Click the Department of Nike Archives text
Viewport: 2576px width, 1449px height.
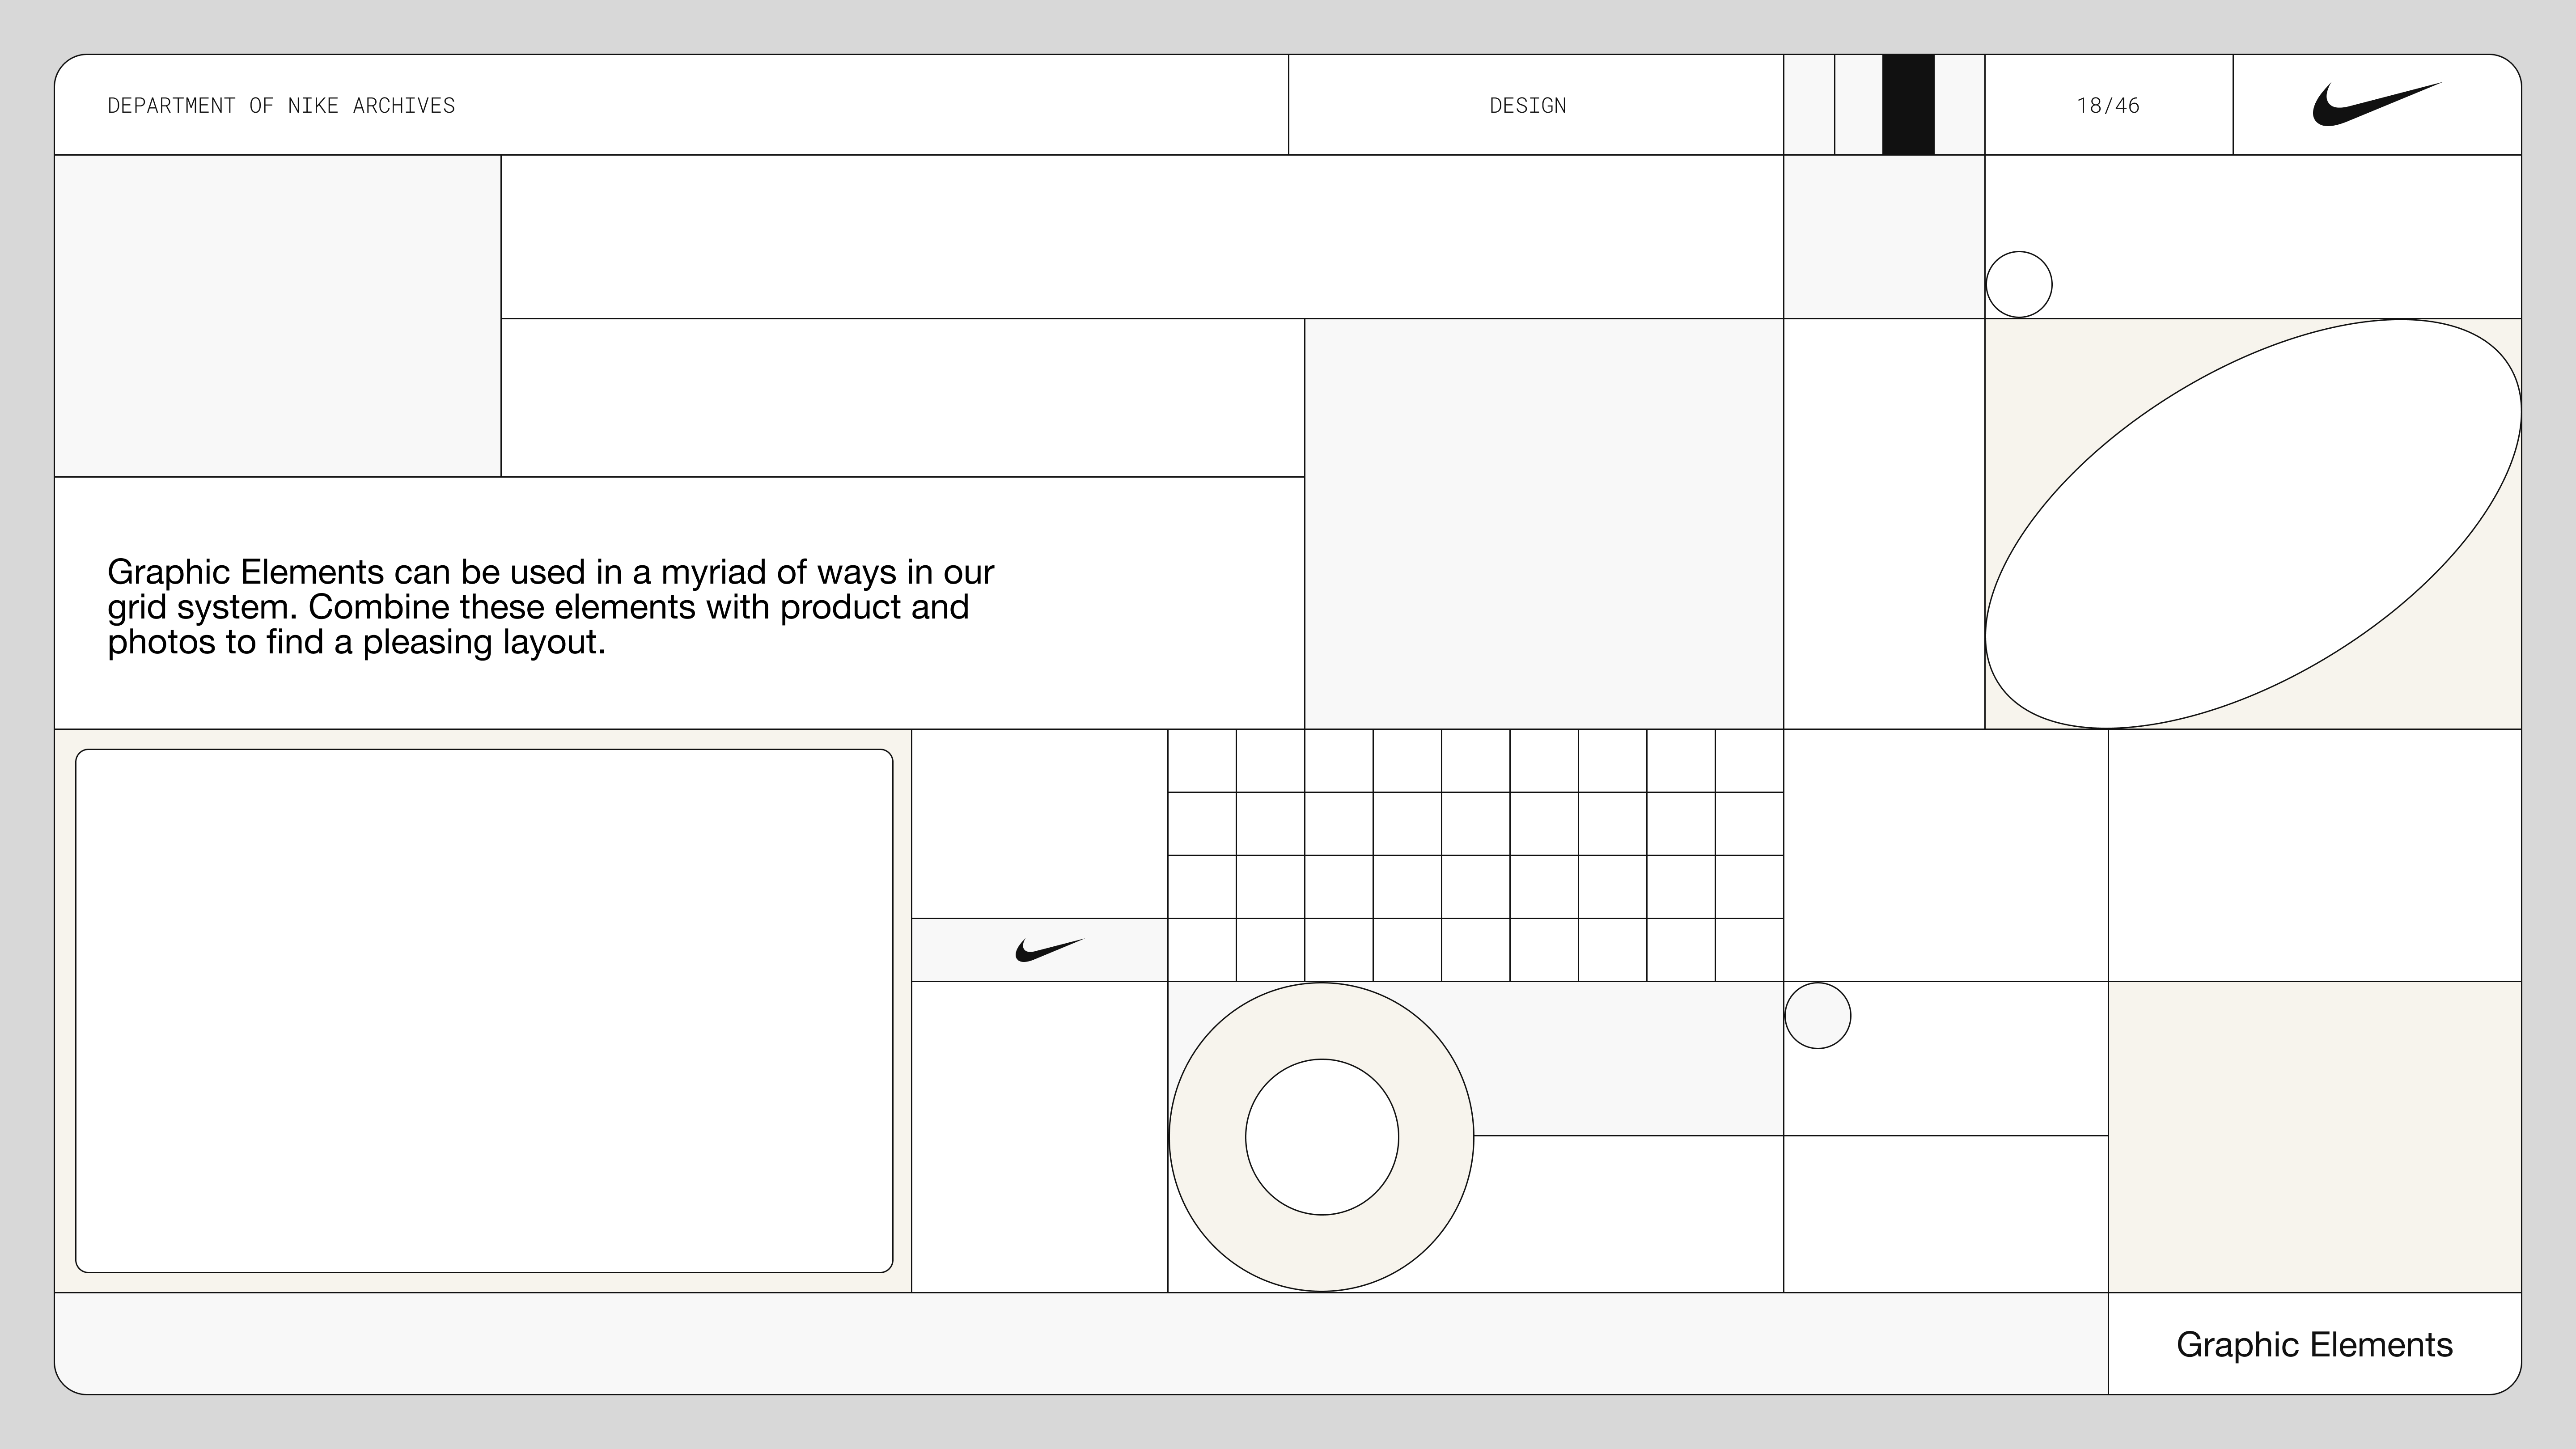pyautogui.click(x=281, y=106)
